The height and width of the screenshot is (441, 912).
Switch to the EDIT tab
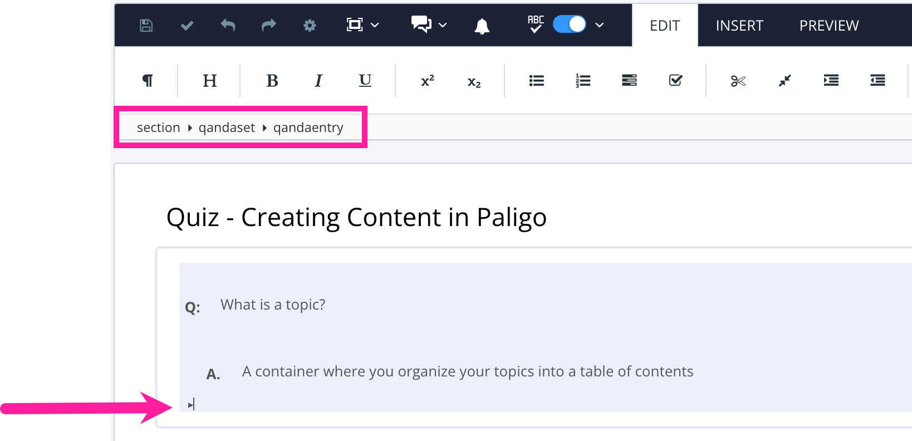pos(665,26)
